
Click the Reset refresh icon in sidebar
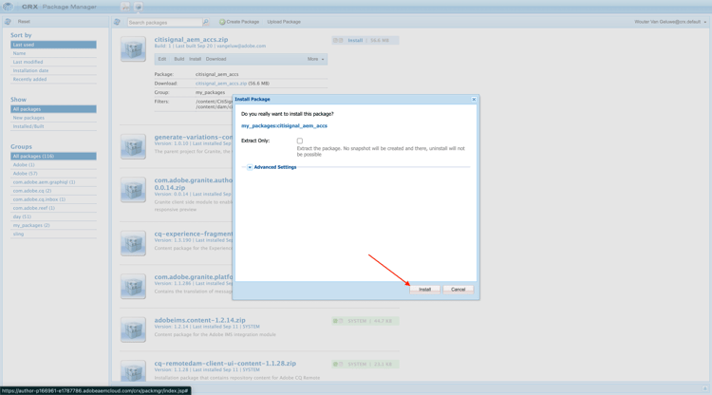click(8, 21)
